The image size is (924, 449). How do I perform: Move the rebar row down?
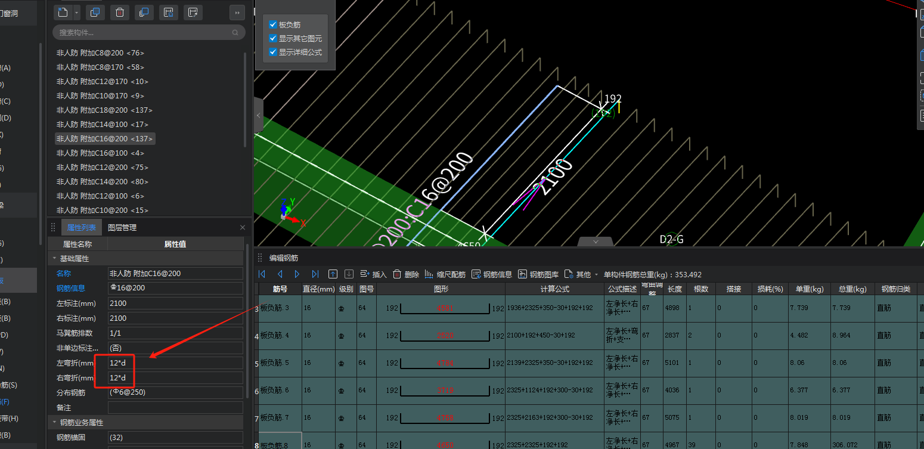[349, 274]
